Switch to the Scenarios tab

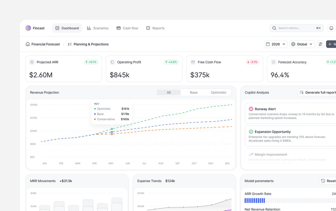click(x=98, y=28)
